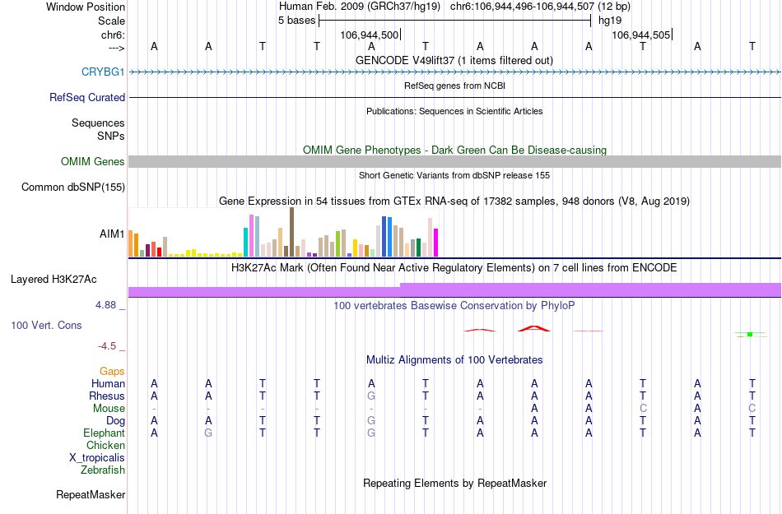Select the Dog alignment row label
Image resolution: width=782 pixels, height=514 pixels.
[115, 421]
